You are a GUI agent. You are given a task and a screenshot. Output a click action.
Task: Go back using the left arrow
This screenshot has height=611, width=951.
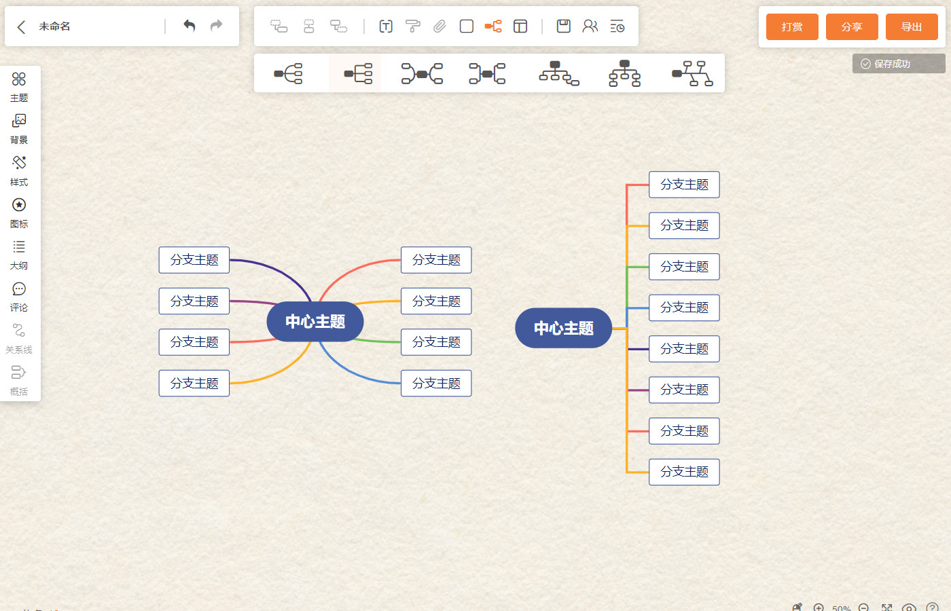coord(21,26)
